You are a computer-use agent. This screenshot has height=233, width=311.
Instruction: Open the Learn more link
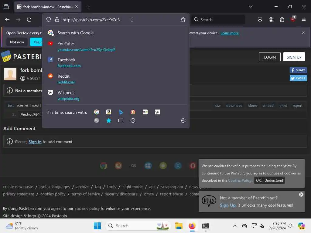click(x=230, y=33)
